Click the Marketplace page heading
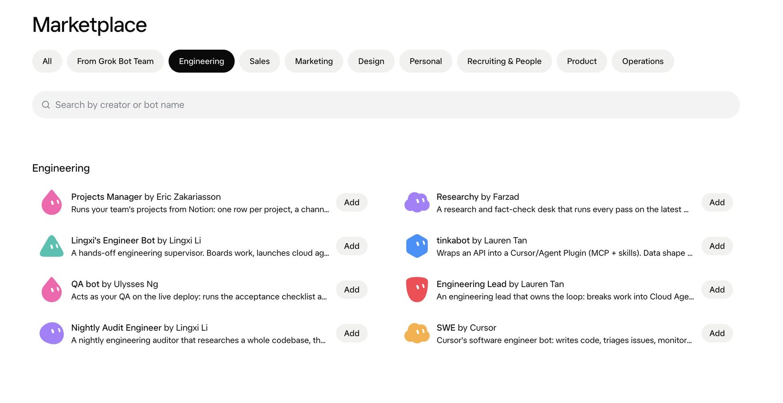This screenshot has width=783, height=403. click(89, 25)
